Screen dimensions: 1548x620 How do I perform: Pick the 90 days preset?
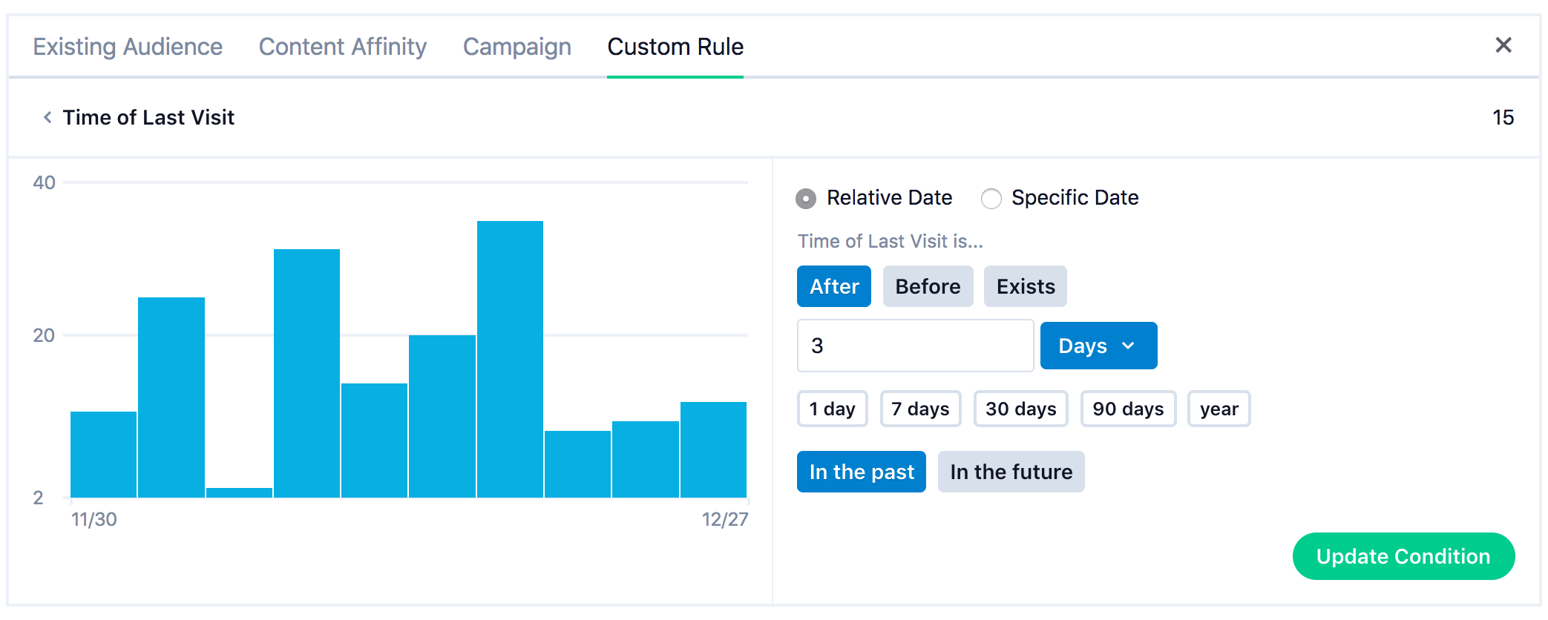(x=1128, y=409)
